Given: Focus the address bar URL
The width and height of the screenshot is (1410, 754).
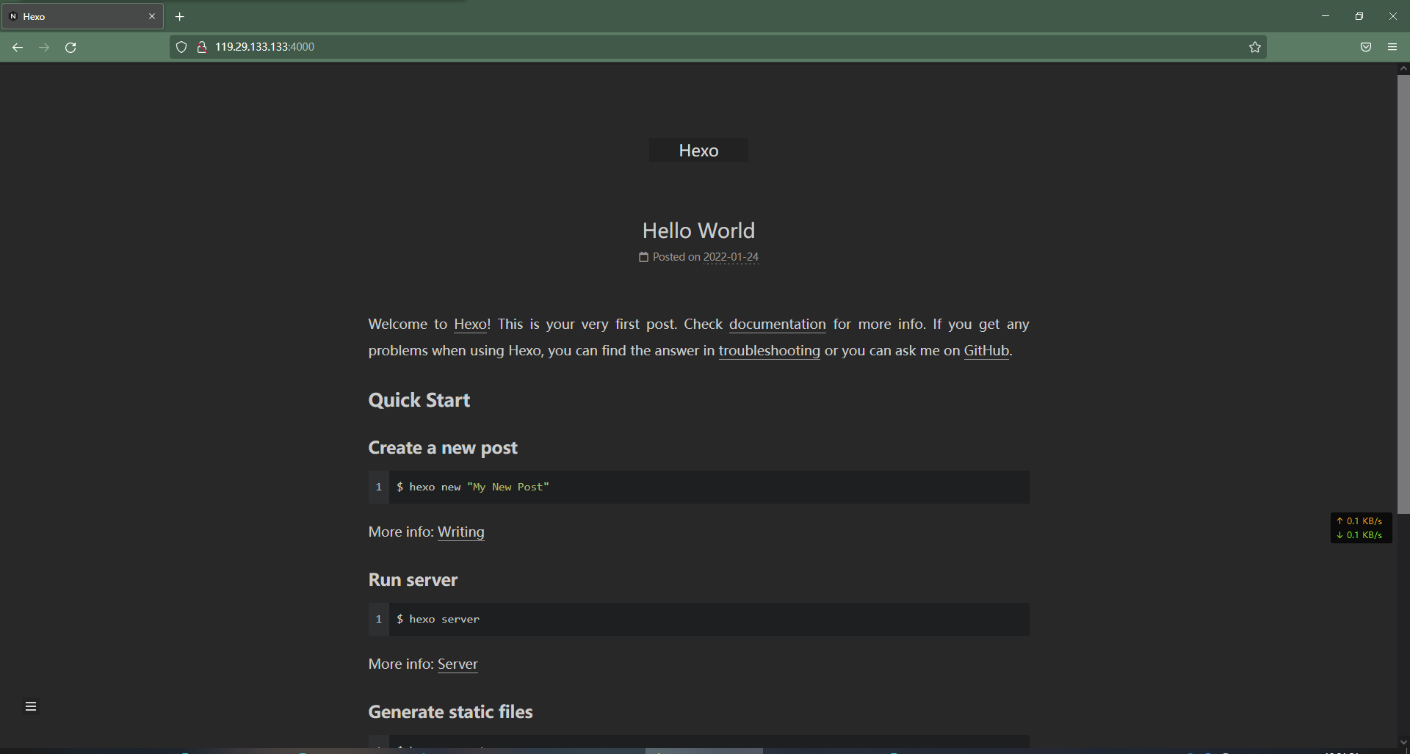Looking at the screenshot, I should point(720,47).
